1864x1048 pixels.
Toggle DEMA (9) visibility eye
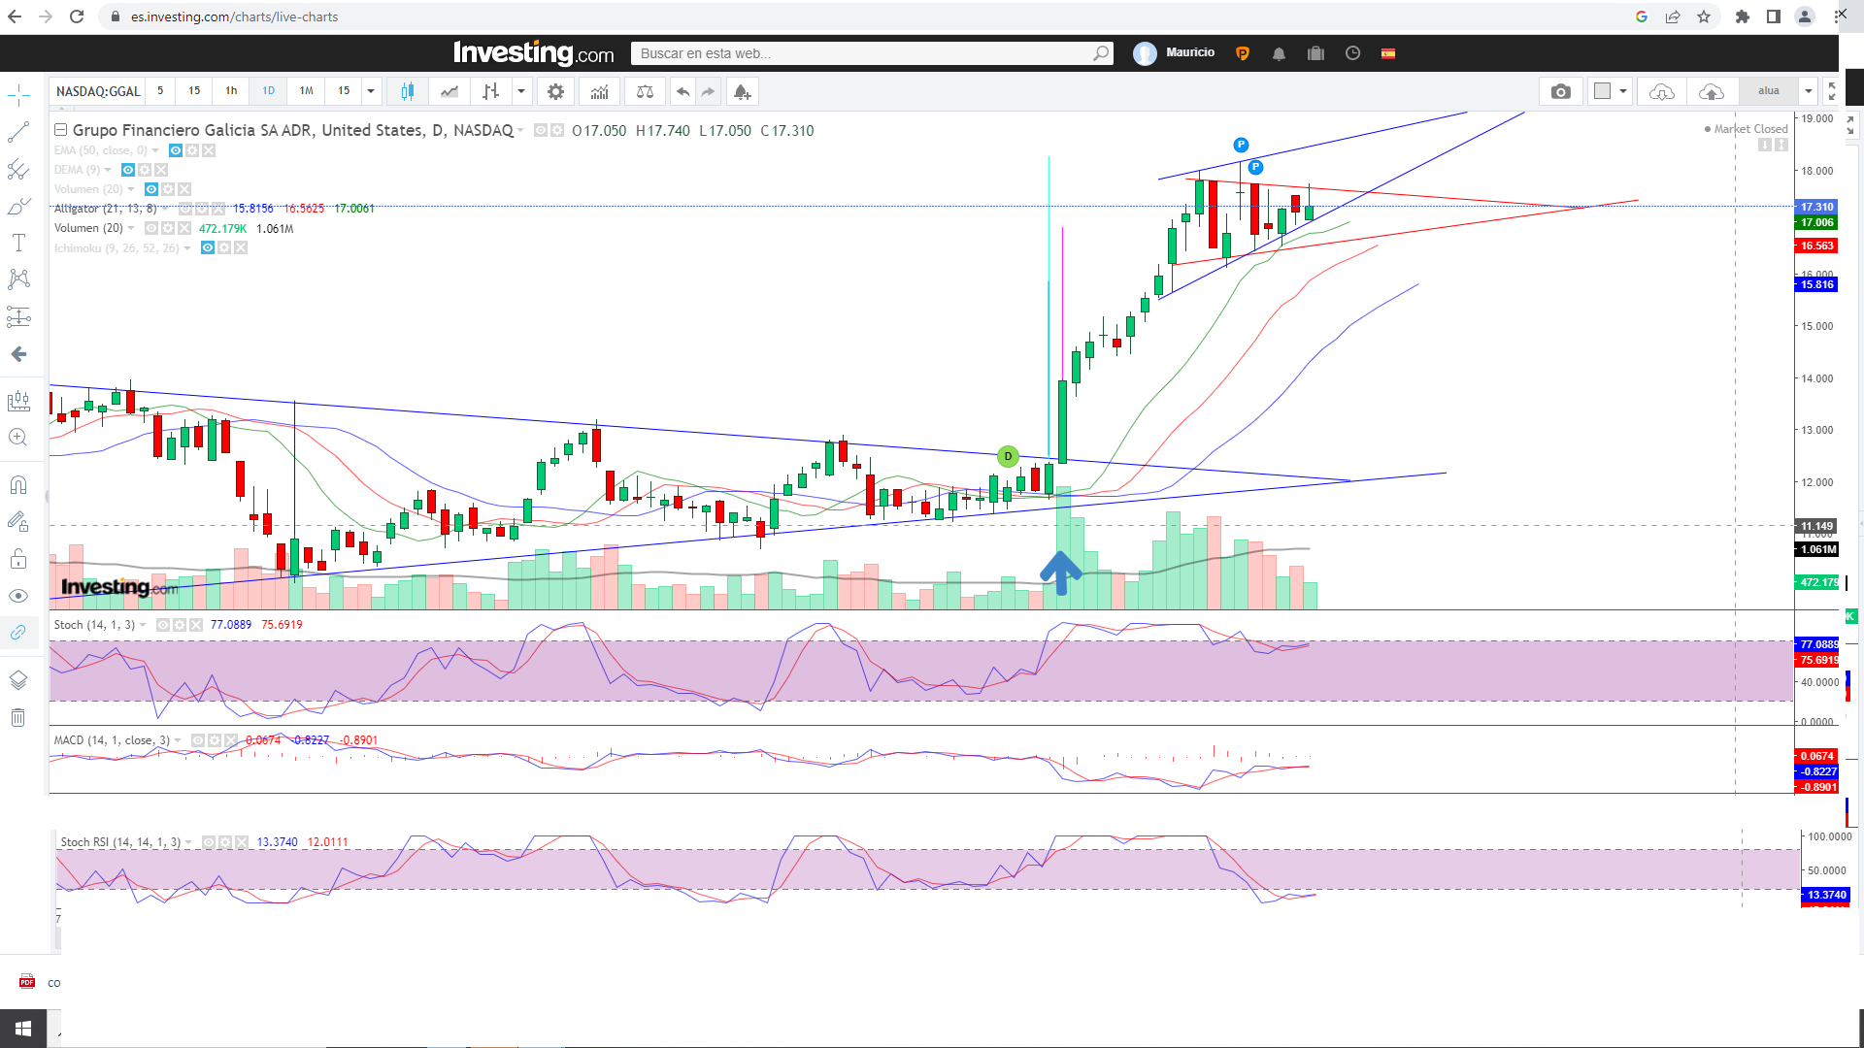click(128, 170)
